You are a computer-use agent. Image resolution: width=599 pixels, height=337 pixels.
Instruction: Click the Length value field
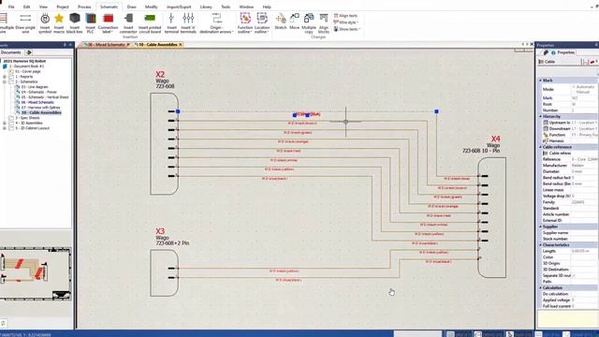584,251
